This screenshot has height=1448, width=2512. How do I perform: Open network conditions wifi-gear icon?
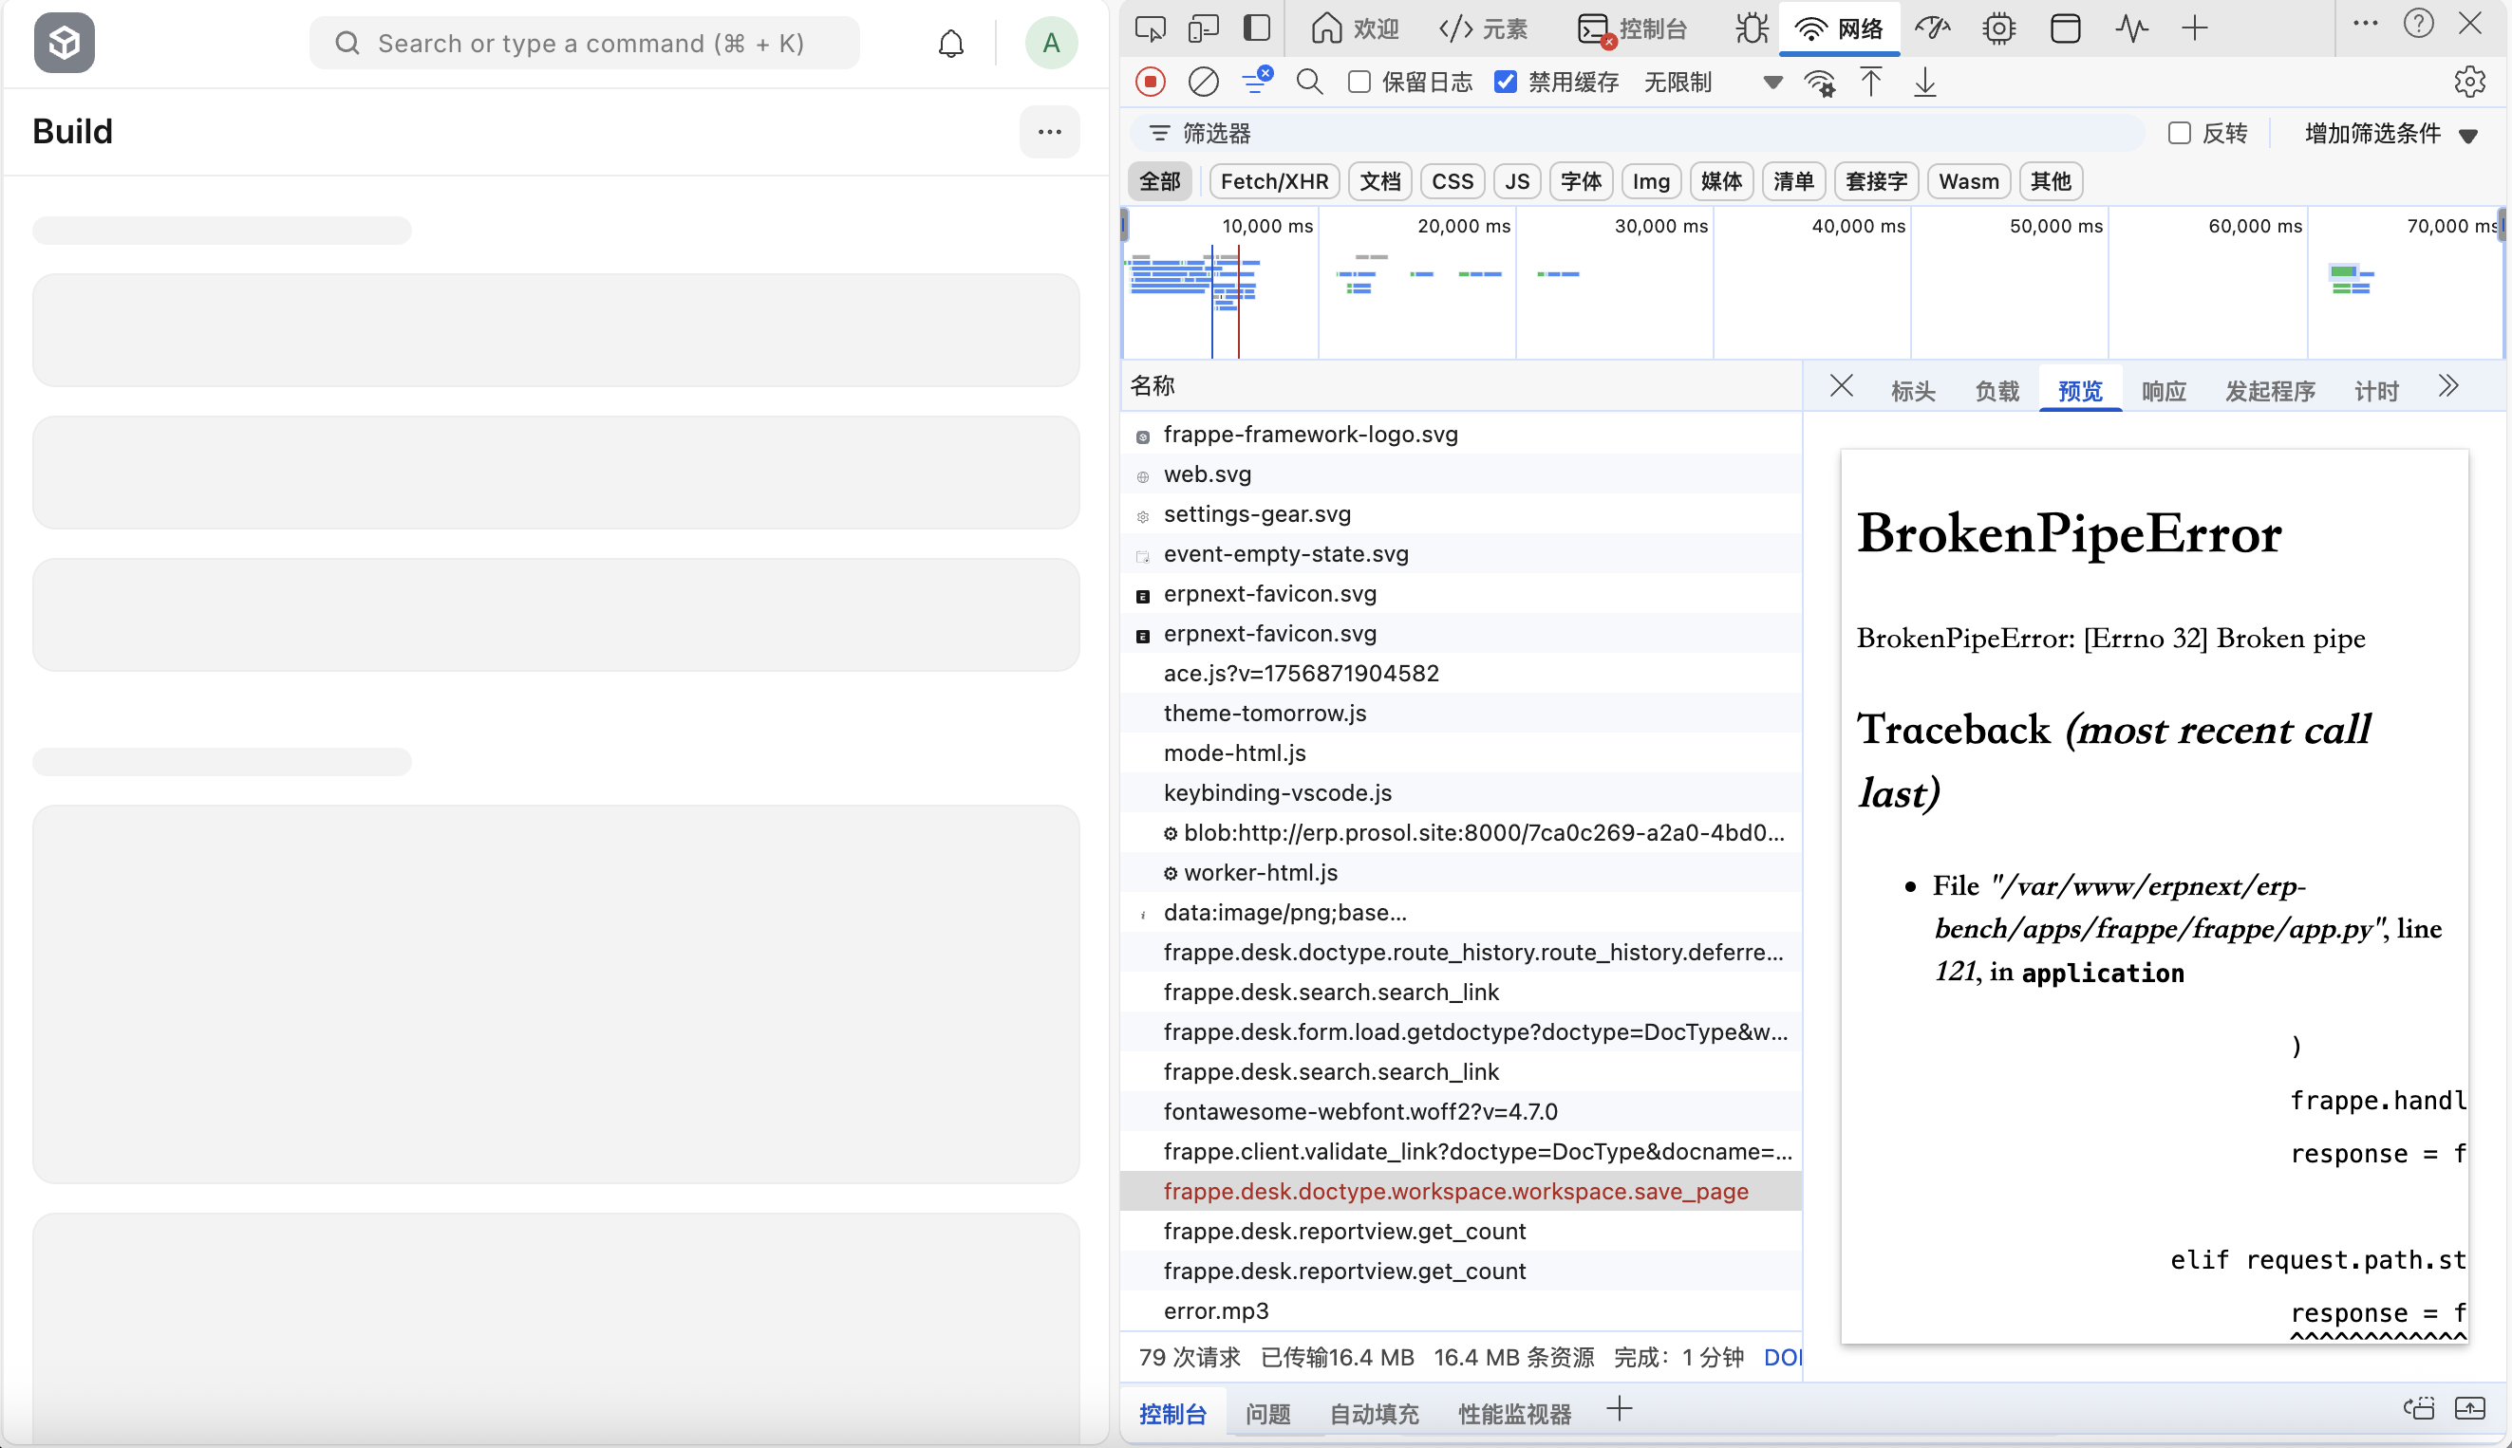coord(1820,83)
